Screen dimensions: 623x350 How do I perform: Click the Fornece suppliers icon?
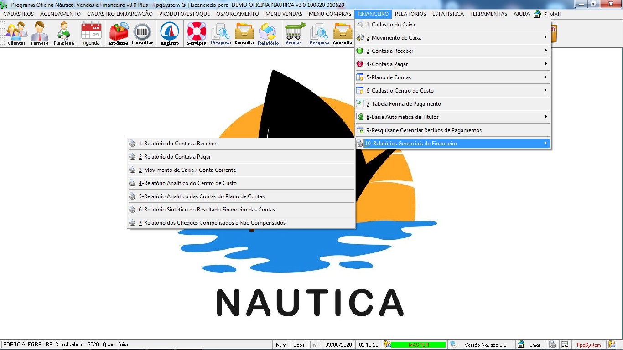40,34
